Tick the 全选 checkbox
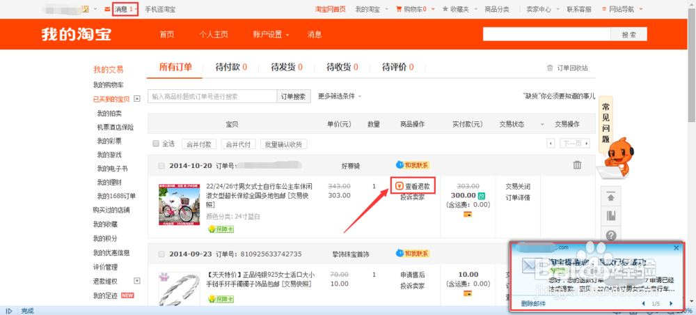696x315 pixels. [x=156, y=144]
